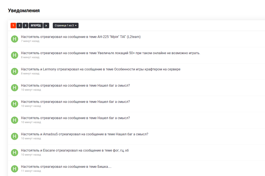
Task: Click the 7 минут назад timestamp
Action: click(30, 41)
